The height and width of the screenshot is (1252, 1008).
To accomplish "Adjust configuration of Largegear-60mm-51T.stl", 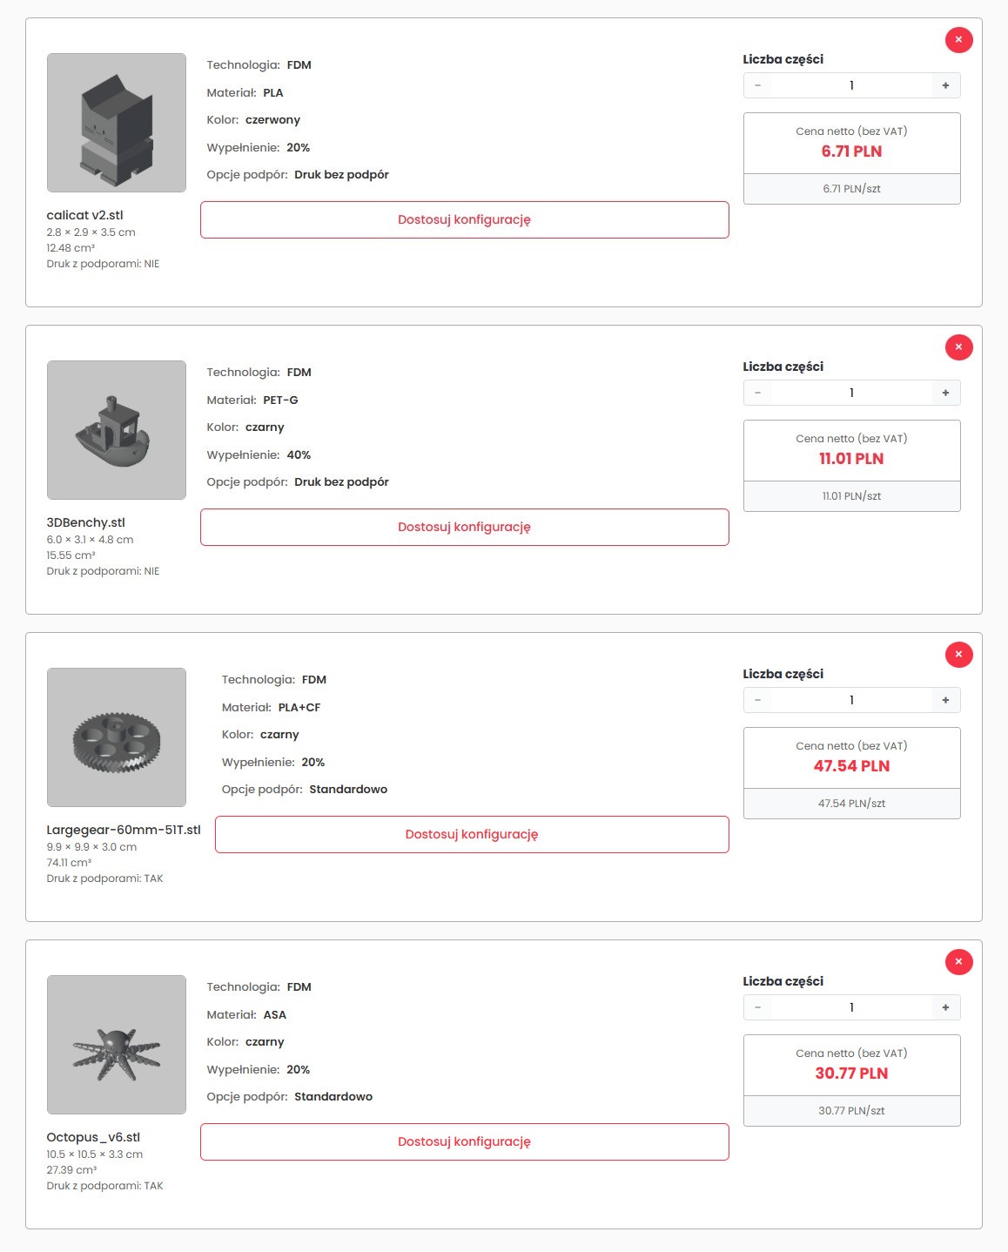I will pyautogui.click(x=471, y=834).
